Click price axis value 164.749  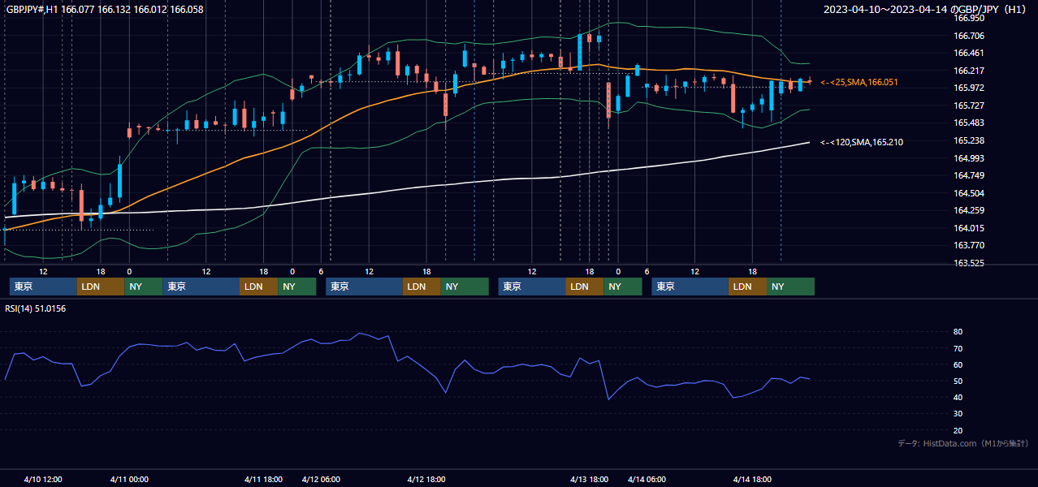(x=968, y=175)
